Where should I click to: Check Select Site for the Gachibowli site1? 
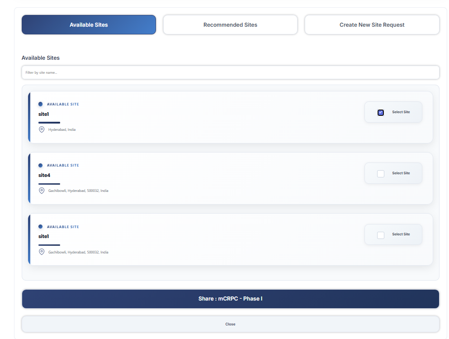[x=380, y=234]
